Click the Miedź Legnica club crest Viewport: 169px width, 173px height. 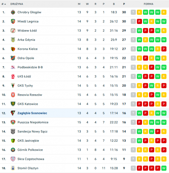tap(13, 21)
